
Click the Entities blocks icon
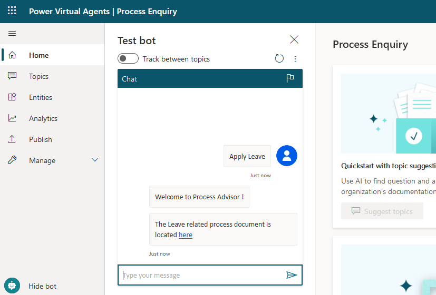[12, 97]
